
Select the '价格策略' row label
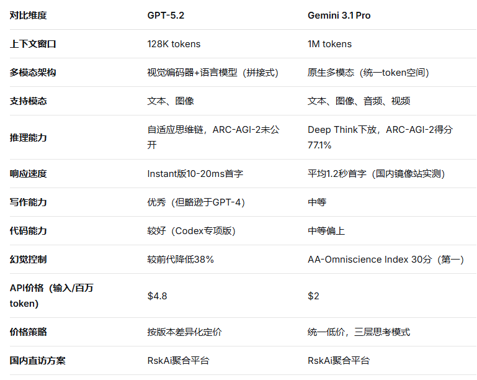point(29,332)
